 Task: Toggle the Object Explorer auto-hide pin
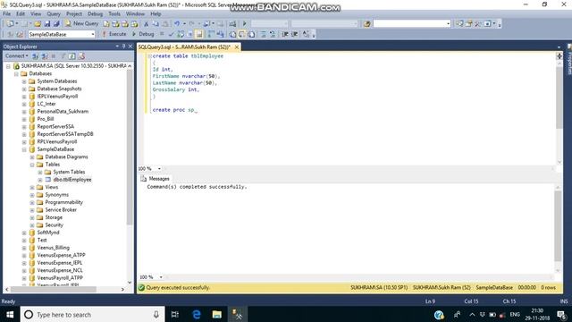[123, 47]
